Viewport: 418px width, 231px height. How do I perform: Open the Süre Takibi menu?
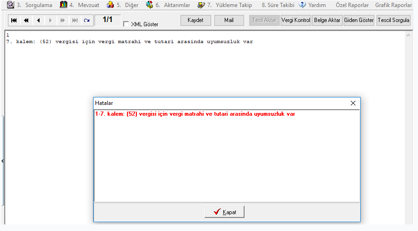coord(277,5)
